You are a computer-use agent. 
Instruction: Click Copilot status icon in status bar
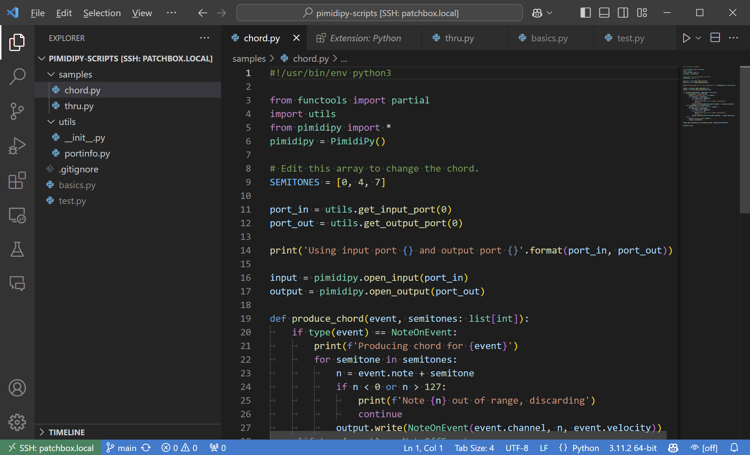coord(673,448)
